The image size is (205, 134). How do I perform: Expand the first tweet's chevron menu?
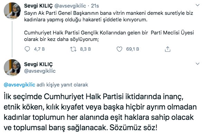point(197,5)
